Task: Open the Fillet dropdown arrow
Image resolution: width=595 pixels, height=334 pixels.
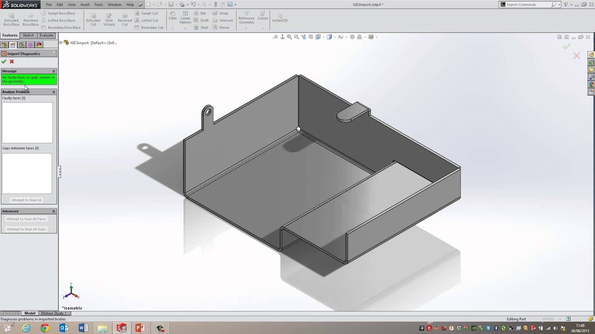Action: point(172,28)
